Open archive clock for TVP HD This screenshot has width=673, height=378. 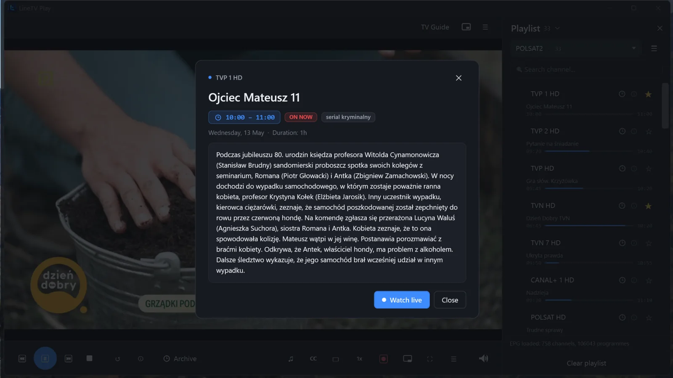pos(622,169)
